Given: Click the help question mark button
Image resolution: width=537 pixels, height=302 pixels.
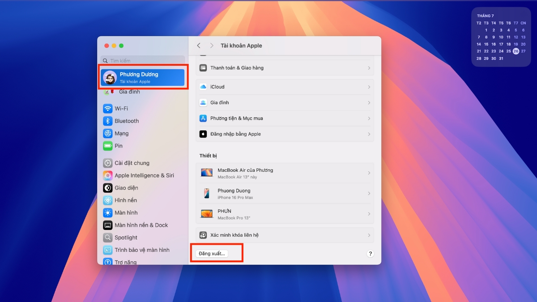Looking at the screenshot, I should tap(370, 254).
